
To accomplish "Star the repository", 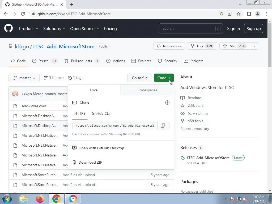I will (235, 46).
